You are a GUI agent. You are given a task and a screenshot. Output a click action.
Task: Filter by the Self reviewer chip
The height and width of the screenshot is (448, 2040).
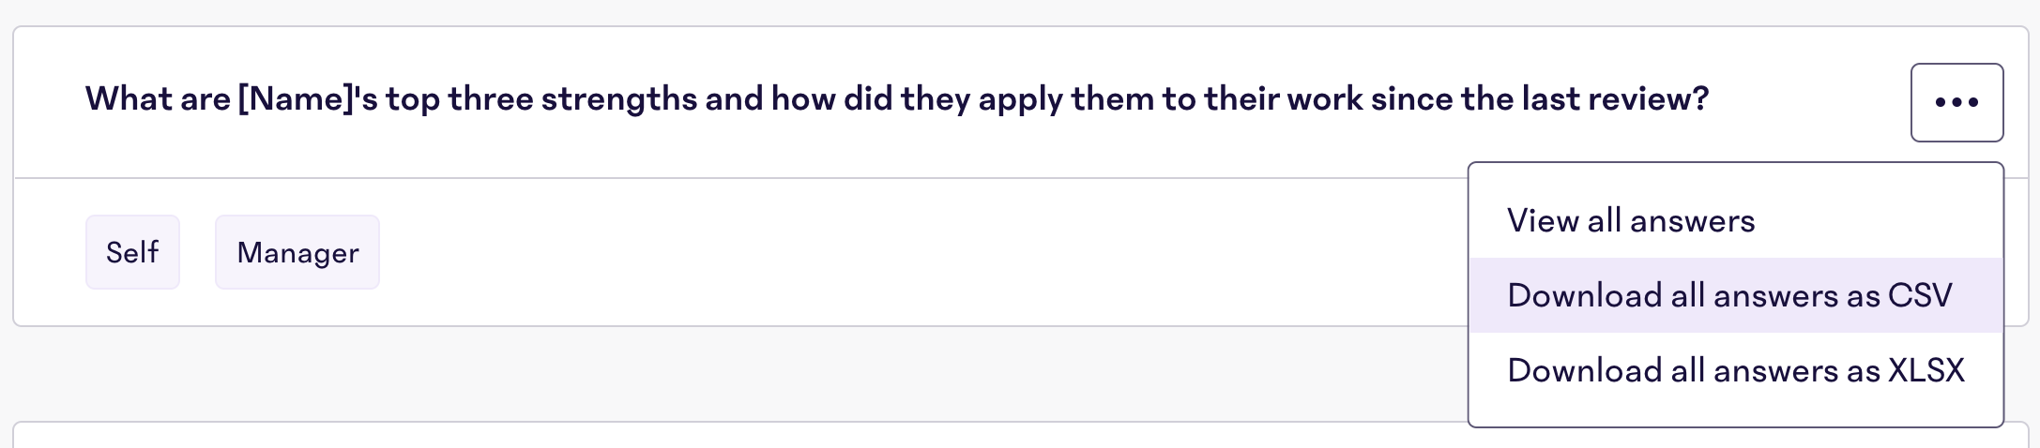coord(132,252)
